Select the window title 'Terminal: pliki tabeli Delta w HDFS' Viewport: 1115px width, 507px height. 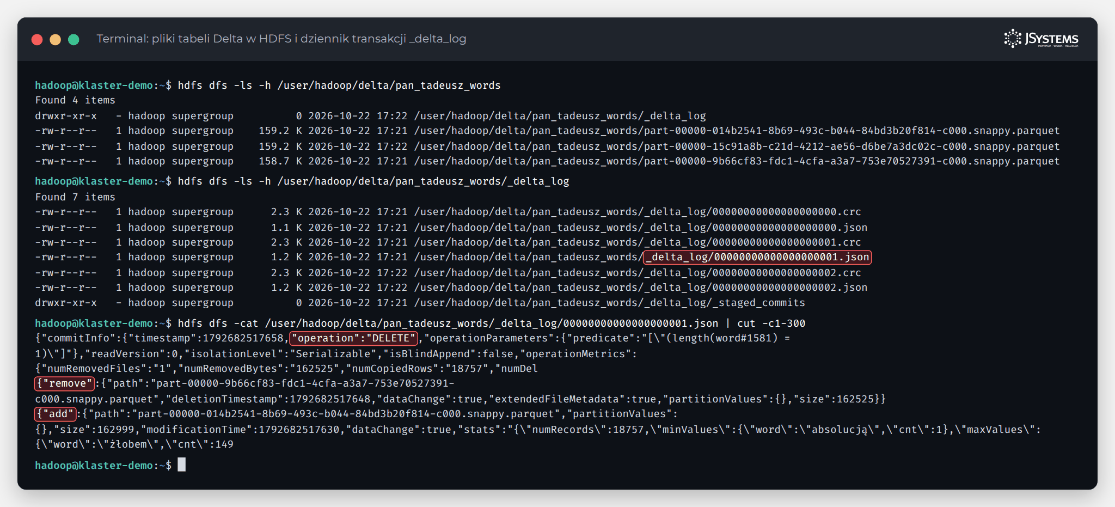[194, 39]
